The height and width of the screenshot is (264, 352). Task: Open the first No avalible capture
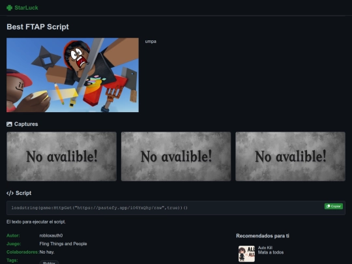click(61, 156)
